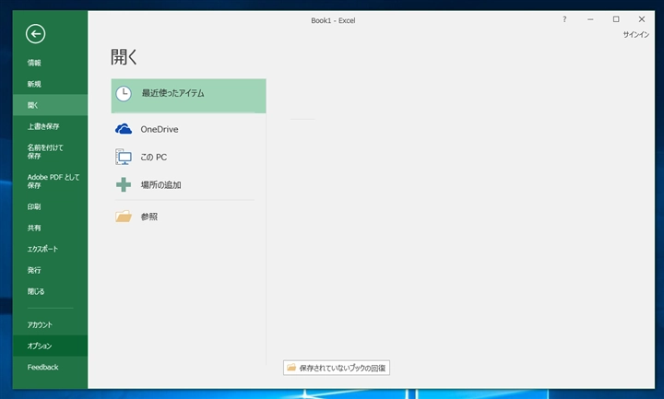Select OneDrive as the open location
This screenshot has height=399, width=664.
(160, 130)
